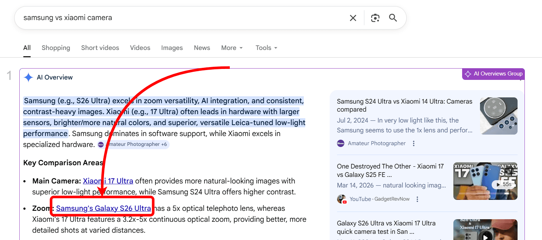Click the AI Overviews Group button
Screen dimensions: 542x240
[x=493, y=74]
